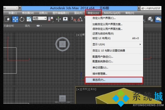The image size is (165, 110).
Task: Click the 对象绘制 ribbon tab
Action: click(x=9, y=26)
